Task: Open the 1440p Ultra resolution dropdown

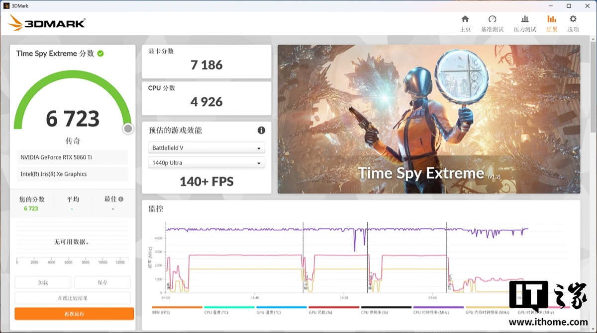Action: click(206, 162)
